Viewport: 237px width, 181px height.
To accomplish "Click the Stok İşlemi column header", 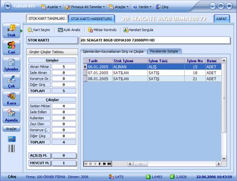I will 130,61.
